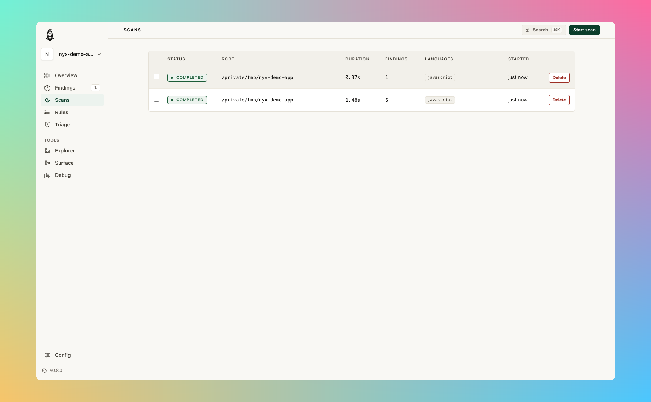Viewport: 651px width, 402px height.
Task: Click javascript tag in 0.37s row
Action: (x=440, y=78)
